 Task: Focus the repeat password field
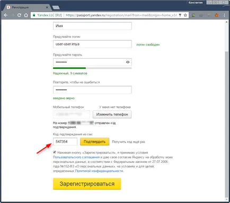[92, 90]
